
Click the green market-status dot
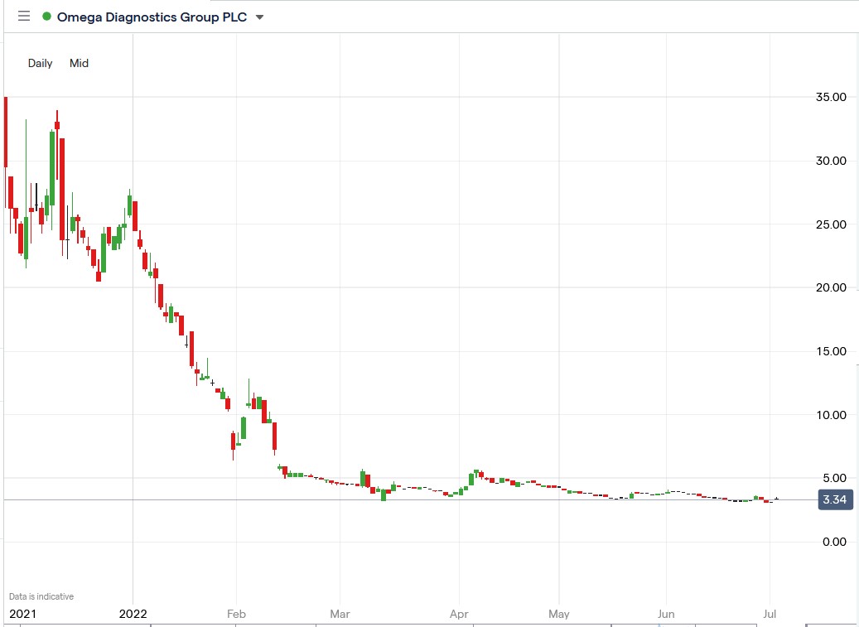[x=46, y=16]
